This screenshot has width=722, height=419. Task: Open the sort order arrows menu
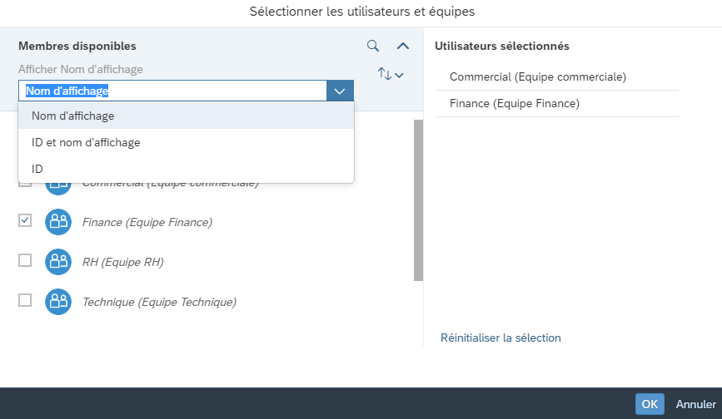[x=391, y=74]
